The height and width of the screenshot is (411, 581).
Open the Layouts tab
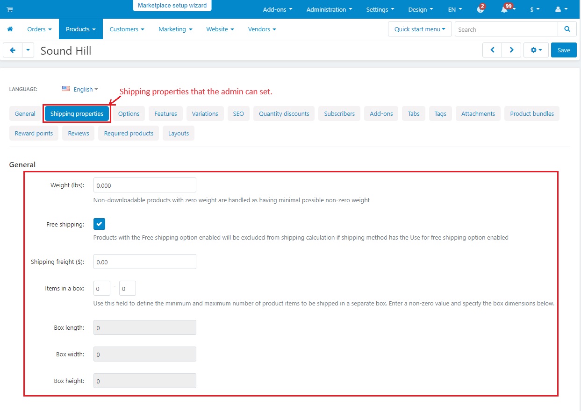tap(179, 133)
